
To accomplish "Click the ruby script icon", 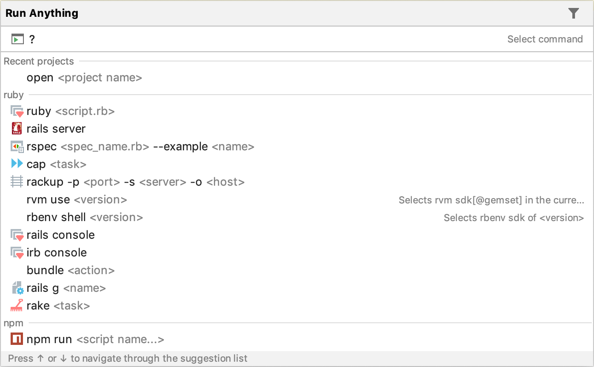I will [17, 111].
